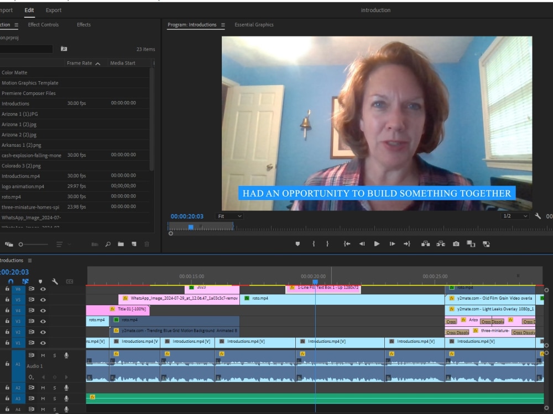
Task: Click the timeline playhead at 00:00:20
Action: click(x=315, y=282)
